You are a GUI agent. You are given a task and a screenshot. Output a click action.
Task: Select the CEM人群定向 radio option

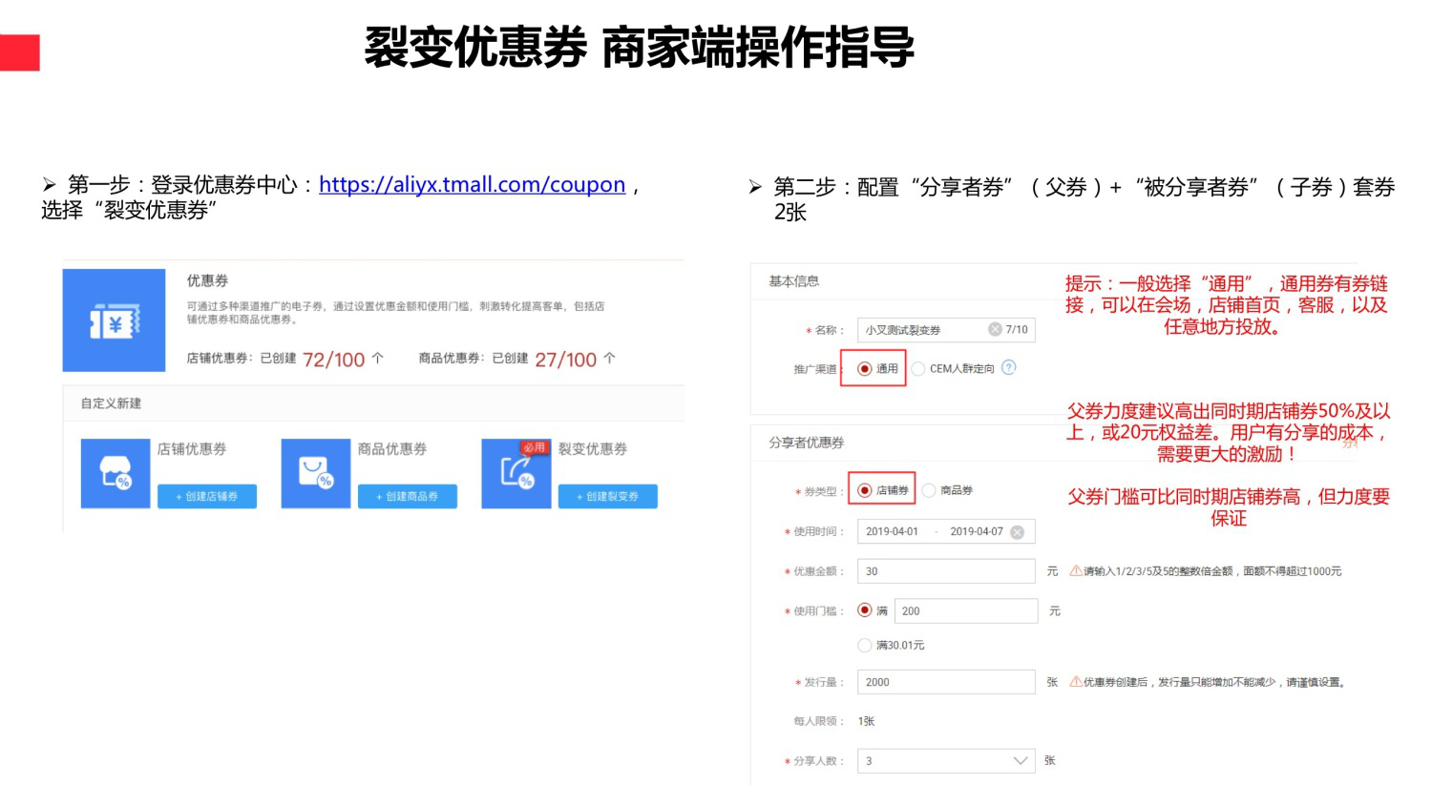pyautogui.click(x=918, y=369)
